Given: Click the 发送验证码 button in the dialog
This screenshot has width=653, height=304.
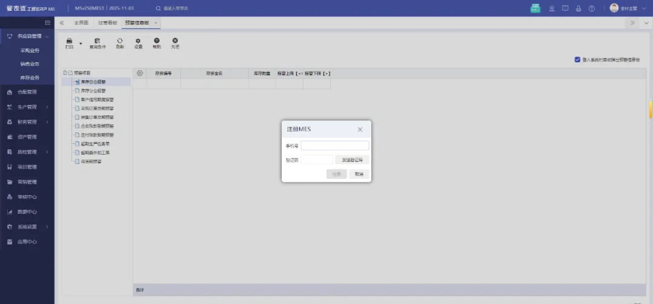Looking at the screenshot, I should pyautogui.click(x=352, y=160).
